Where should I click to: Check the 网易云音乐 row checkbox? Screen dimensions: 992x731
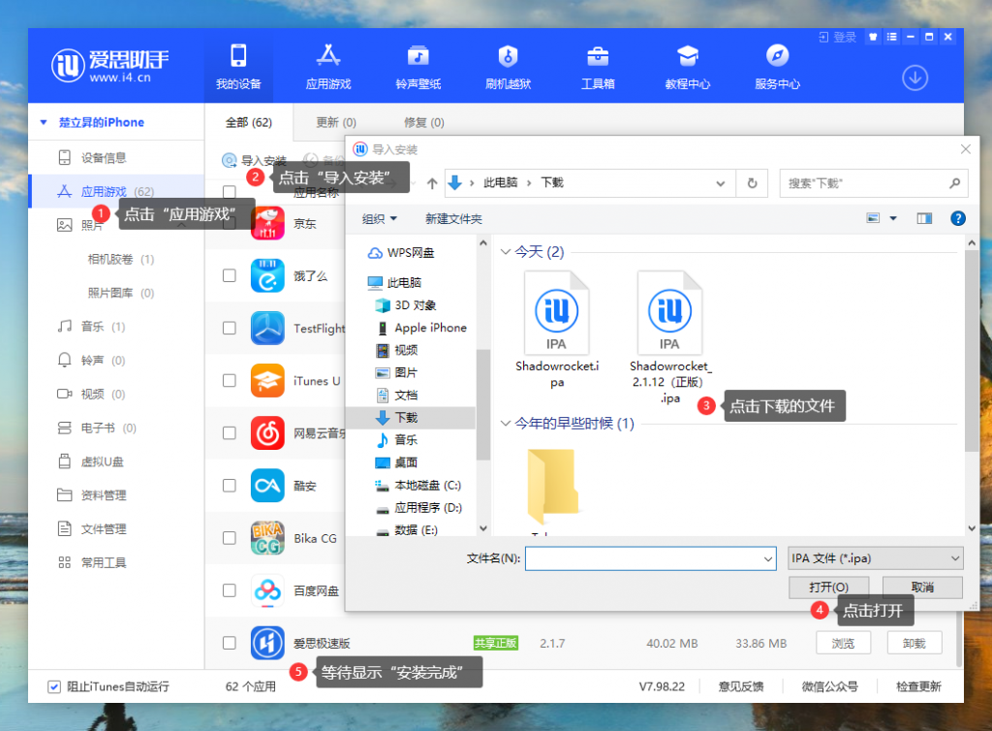229,433
